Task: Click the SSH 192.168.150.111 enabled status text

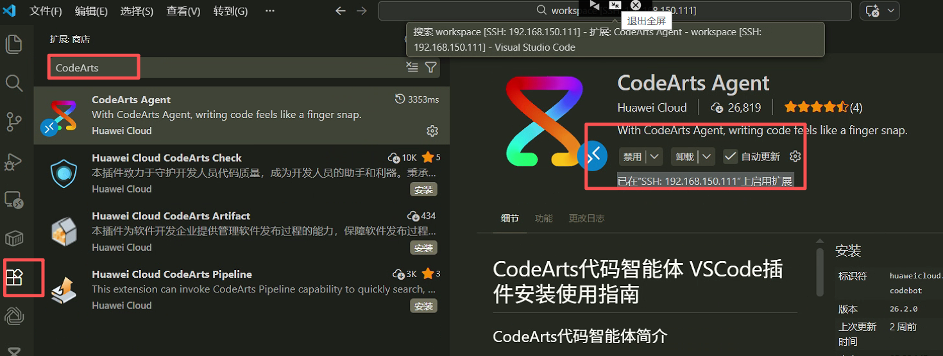Action: click(x=705, y=182)
